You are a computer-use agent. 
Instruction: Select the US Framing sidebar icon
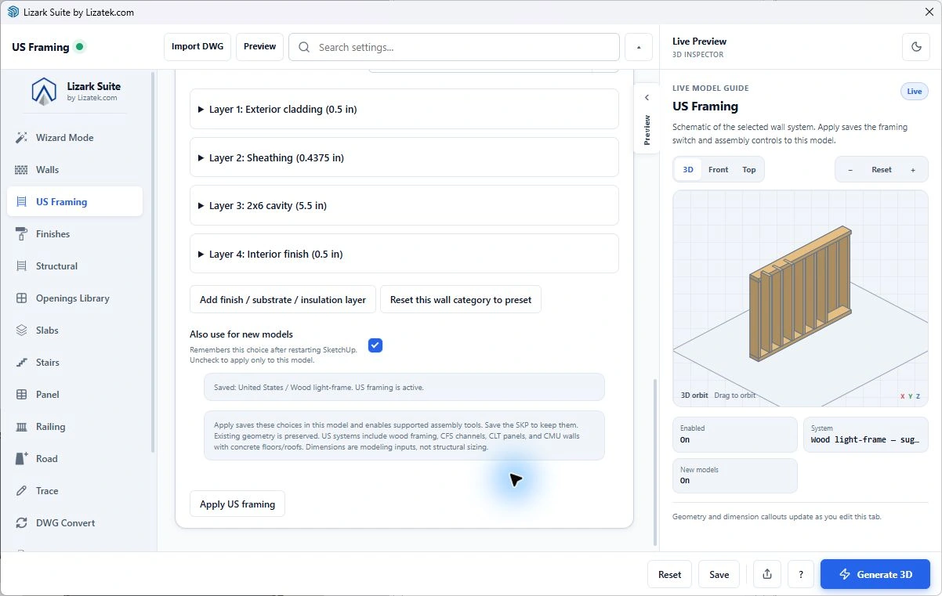21,201
